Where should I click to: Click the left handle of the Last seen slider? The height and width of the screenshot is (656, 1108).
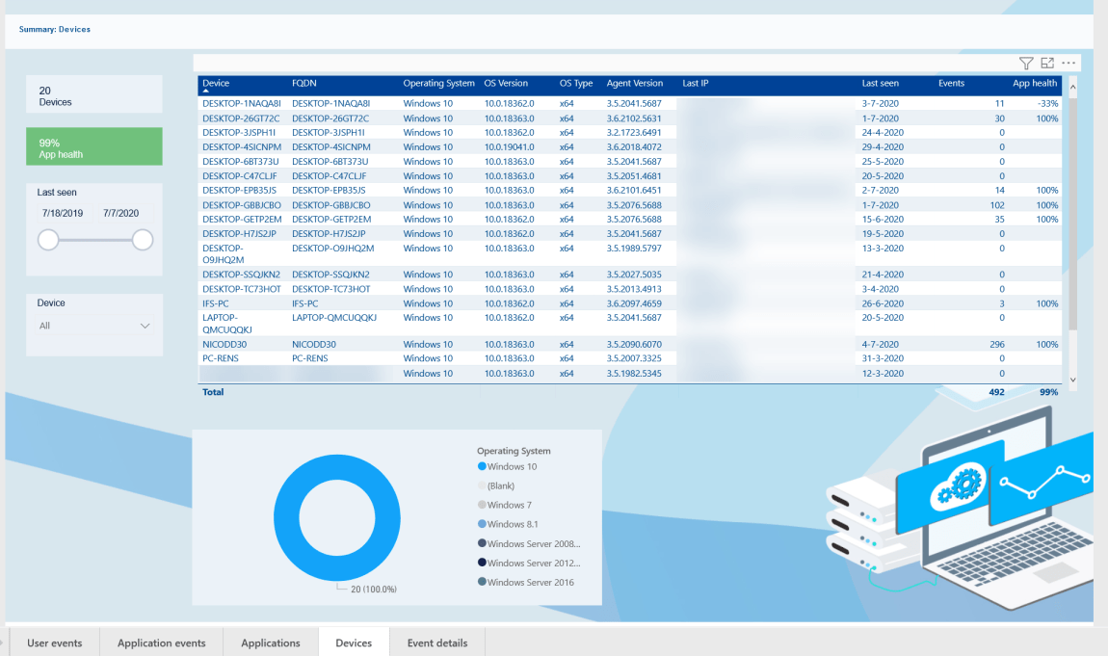click(48, 240)
